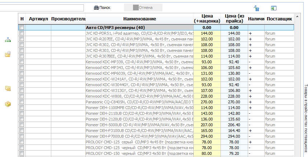Viewport: 308px width, 157px height.
Task: Select the Kenwood KDC-MP343 item name
Action: 139,68
